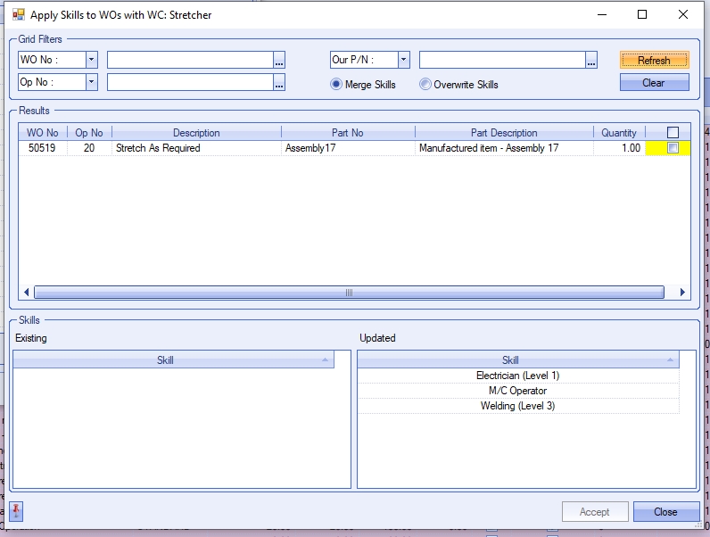Select the Overwrite Skills radio option

coord(425,85)
